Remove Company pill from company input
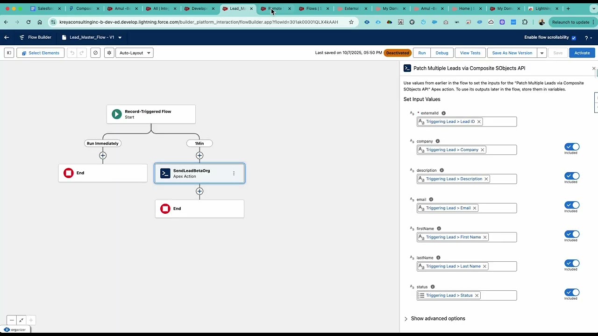Viewport: 598px width, 336px height. point(483,150)
